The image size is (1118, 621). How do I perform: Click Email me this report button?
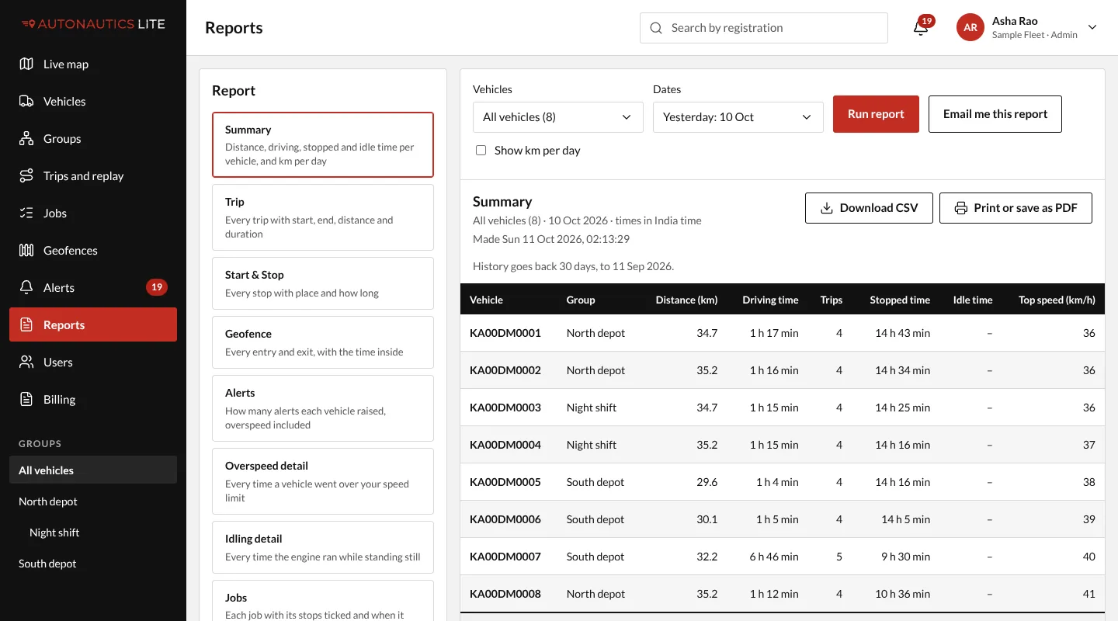(995, 114)
